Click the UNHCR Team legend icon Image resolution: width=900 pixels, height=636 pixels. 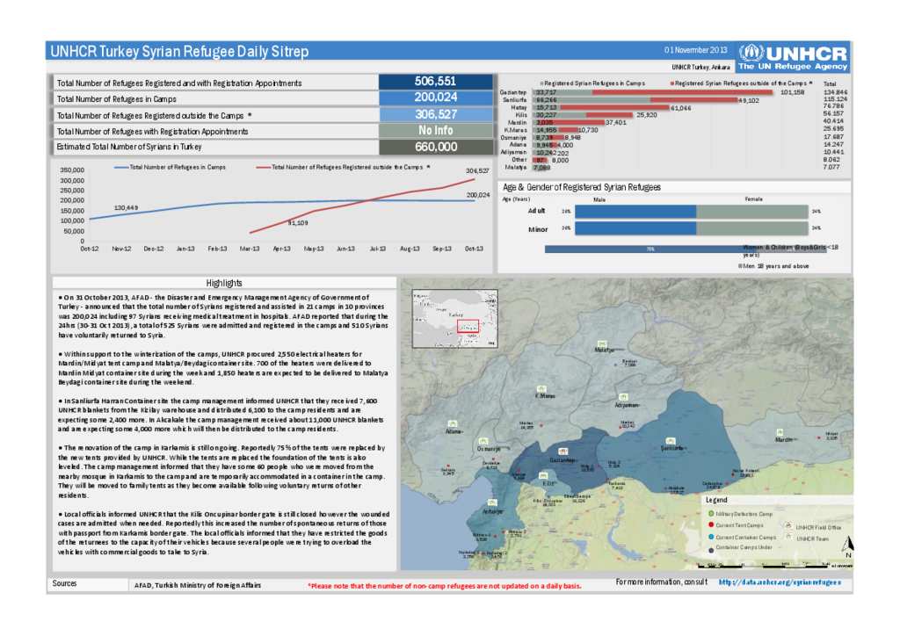point(789,538)
